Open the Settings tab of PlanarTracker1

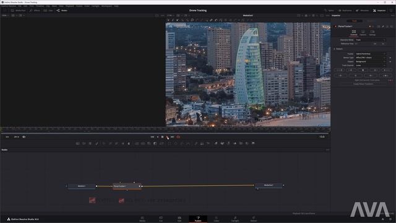[372, 33]
